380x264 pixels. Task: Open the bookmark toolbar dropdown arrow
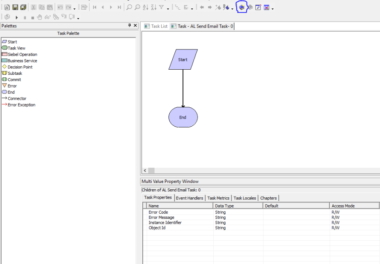232,9
